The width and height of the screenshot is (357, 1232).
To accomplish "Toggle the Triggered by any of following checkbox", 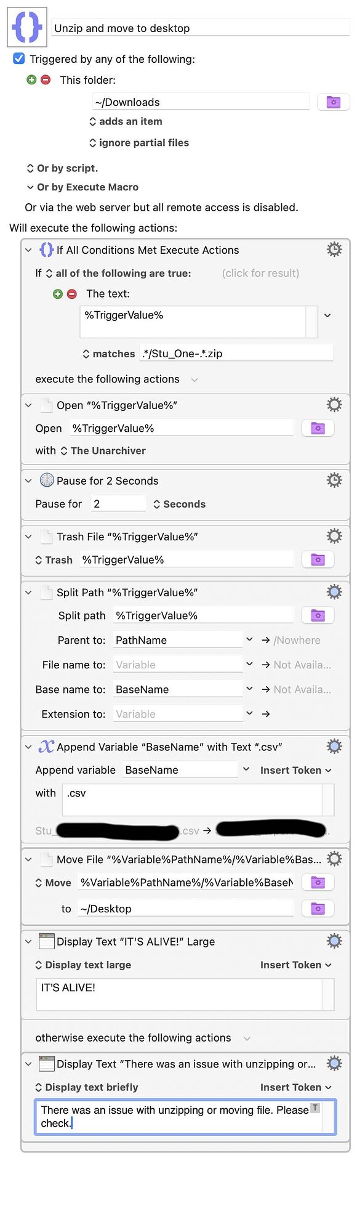I will tap(19, 59).
